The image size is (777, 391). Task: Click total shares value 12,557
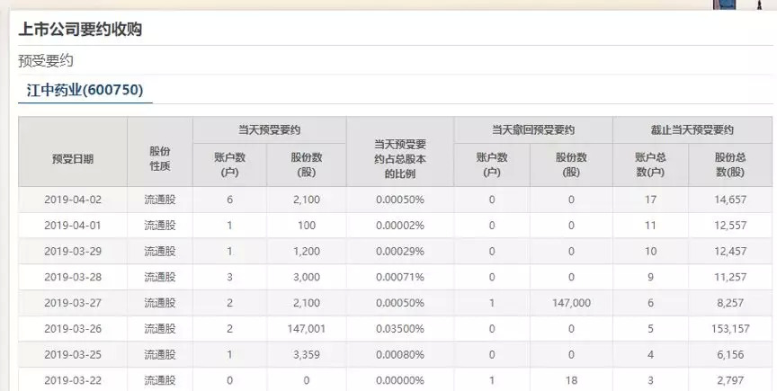pos(730,226)
